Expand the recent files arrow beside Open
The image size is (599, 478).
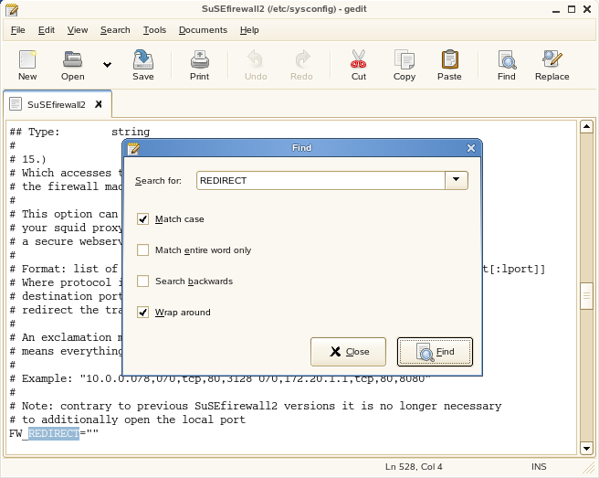[108, 65]
